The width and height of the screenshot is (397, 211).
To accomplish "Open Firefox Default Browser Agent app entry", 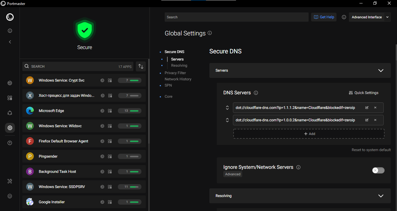I will click(84, 141).
